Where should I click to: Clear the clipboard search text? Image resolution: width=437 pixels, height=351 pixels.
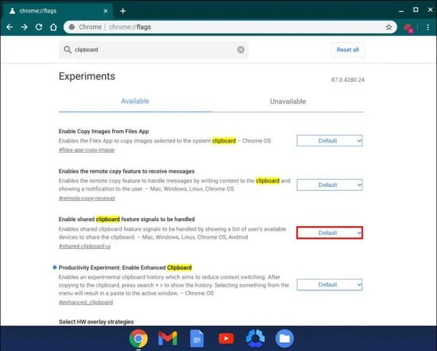pyautogui.click(x=241, y=49)
